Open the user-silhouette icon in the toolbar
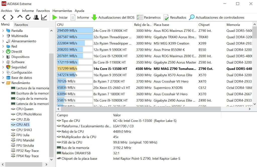The width and height of the screenshot is (257, 167). tap(36, 17)
